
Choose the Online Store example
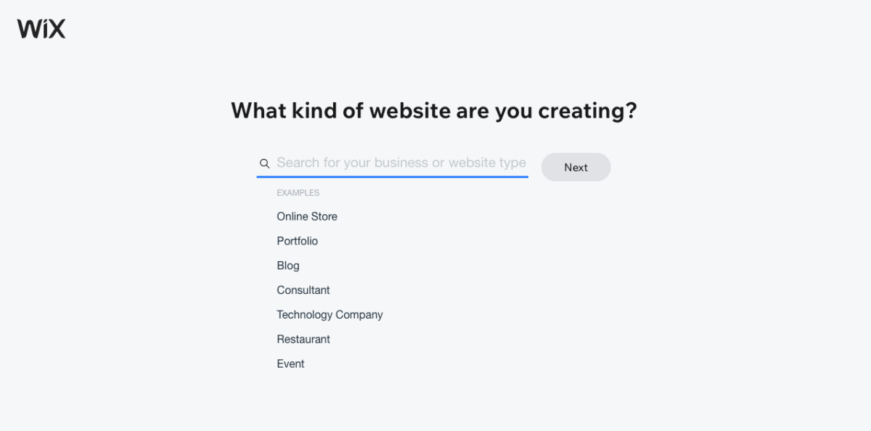[x=307, y=216]
